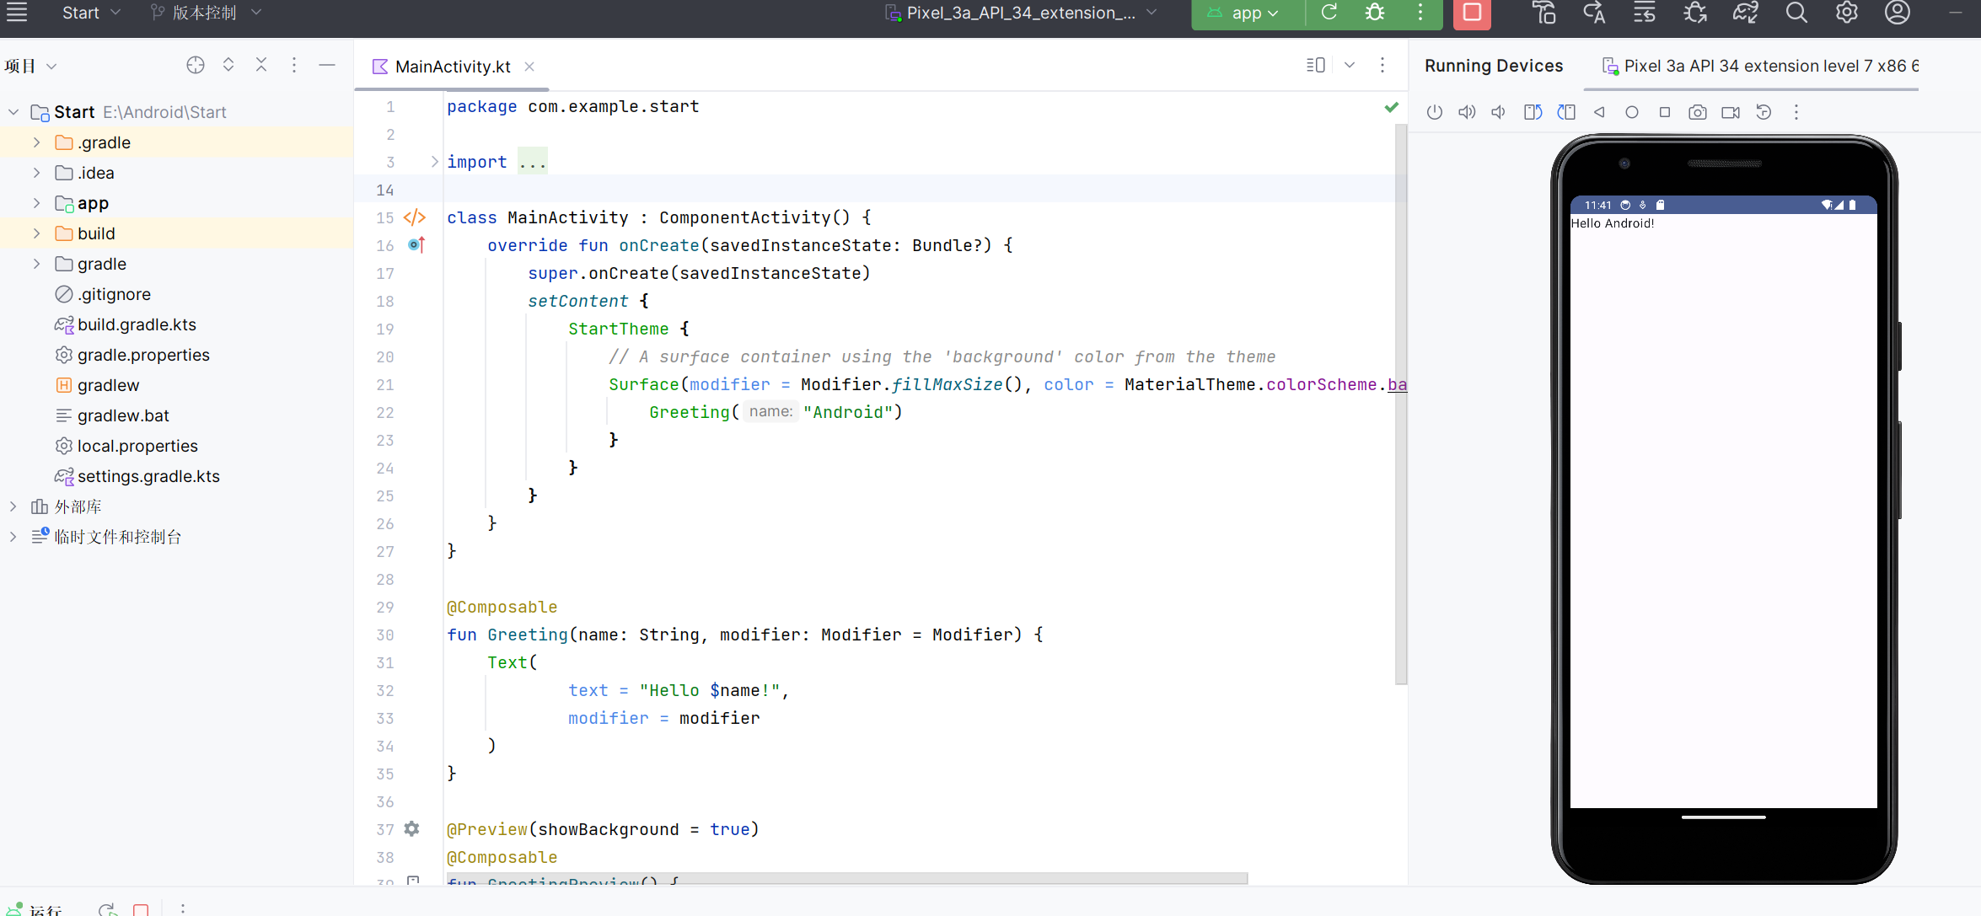Click the Select Opened File locate icon

pyautogui.click(x=196, y=65)
